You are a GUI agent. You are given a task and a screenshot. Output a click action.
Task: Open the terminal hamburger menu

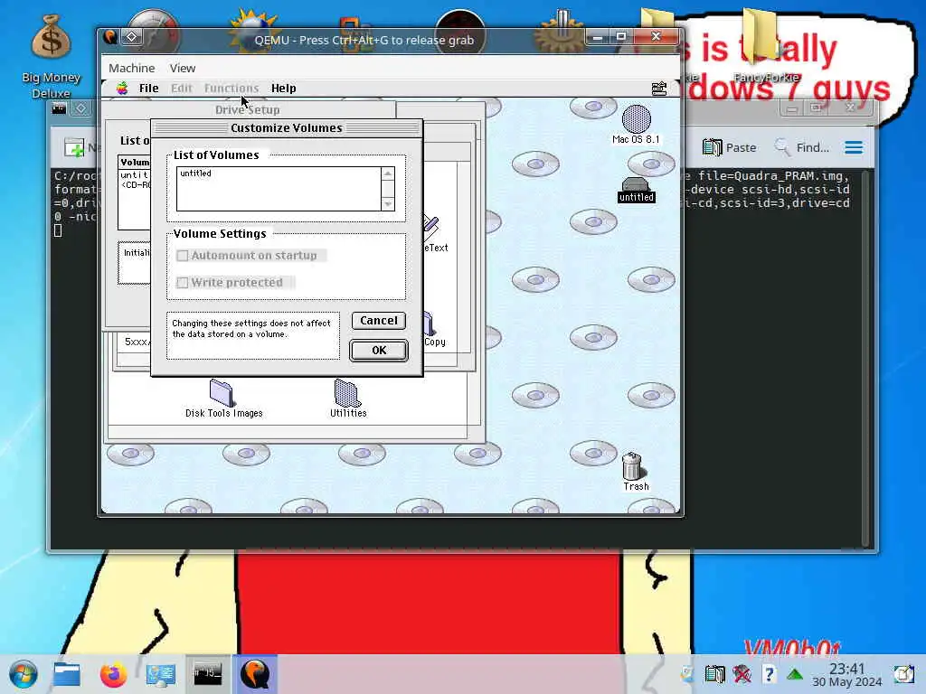[x=854, y=147]
